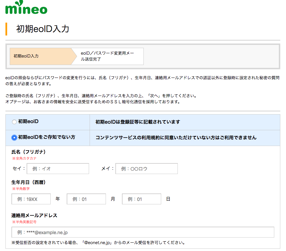Click the 初期eoID入力 page heading
This screenshot has width=286, height=251.
pyautogui.click(x=43, y=29)
